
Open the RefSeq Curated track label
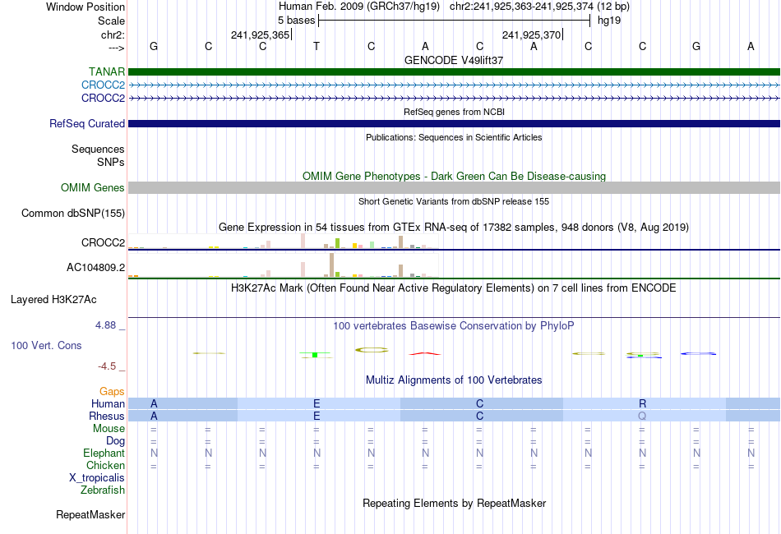pos(87,123)
